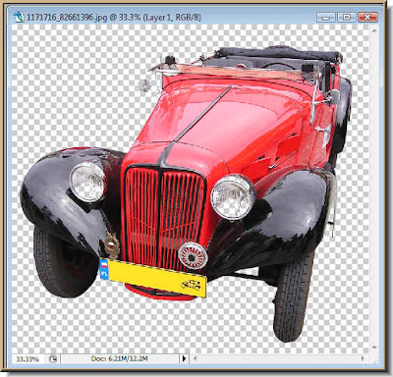Maximize the document window
This screenshot has width=393, height=377.
tap(347, 18)
